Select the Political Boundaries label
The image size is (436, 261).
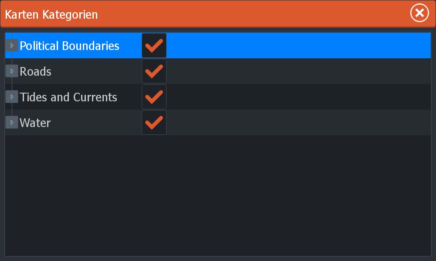[x=69, y=46]
